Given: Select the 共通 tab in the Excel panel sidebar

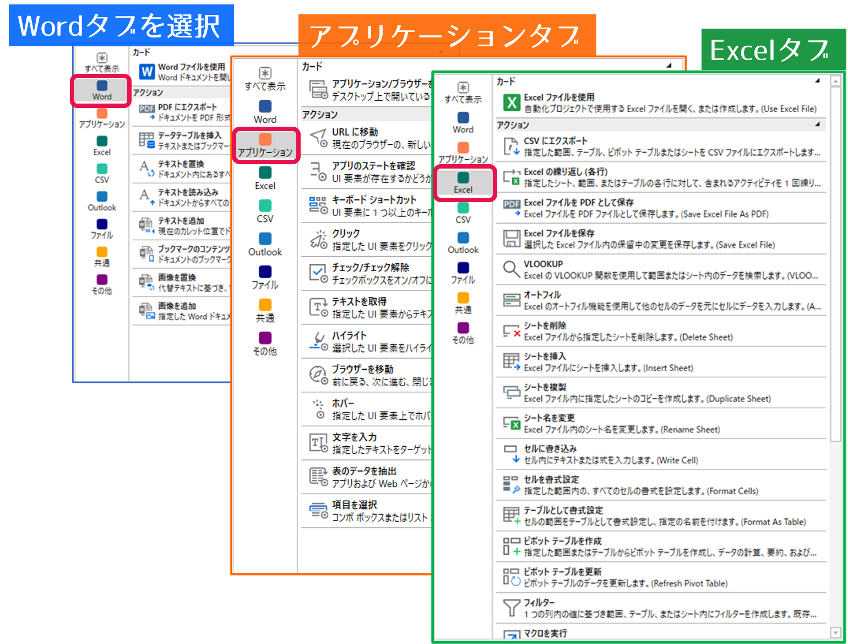Looking at the screenshot, I should (463, 304).
